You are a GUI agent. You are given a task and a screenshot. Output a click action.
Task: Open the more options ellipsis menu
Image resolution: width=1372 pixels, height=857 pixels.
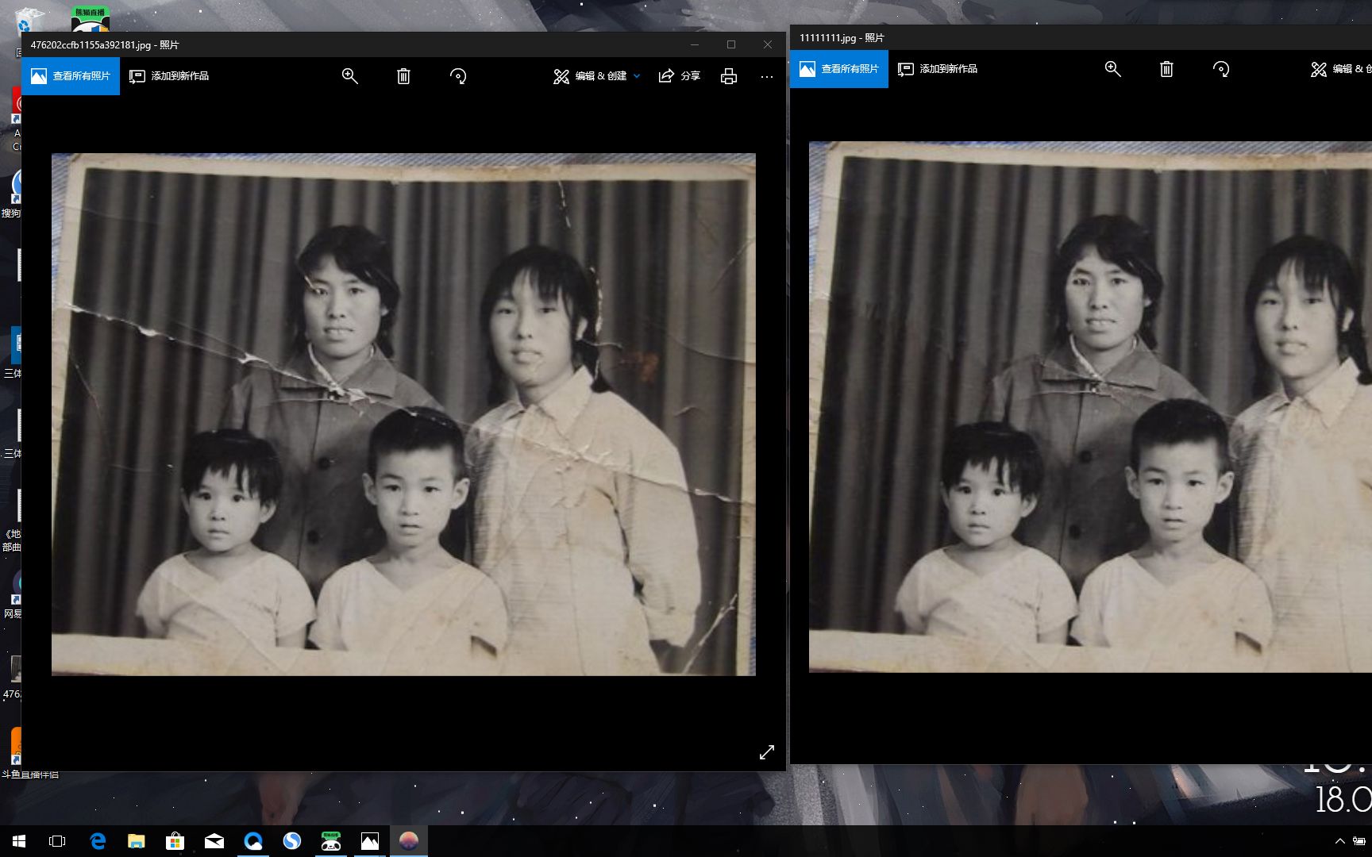pos(766,77)
